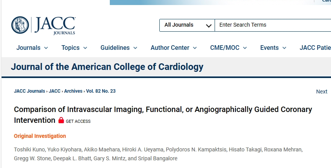The width and height of the screenshot is (331, 168).
Task: Go to the Next article
Action: (322, 92)
